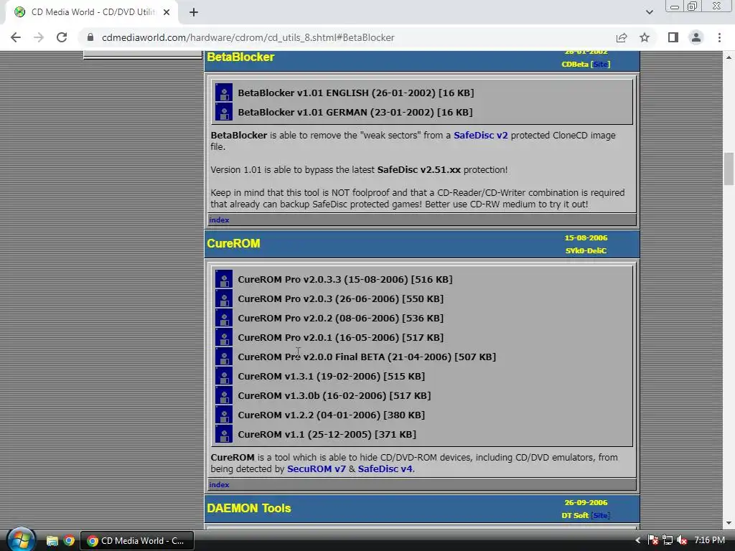
Task: Click the floppy icon beside CureROM Pro v2.0.2
Action: (x=224, y=318)
